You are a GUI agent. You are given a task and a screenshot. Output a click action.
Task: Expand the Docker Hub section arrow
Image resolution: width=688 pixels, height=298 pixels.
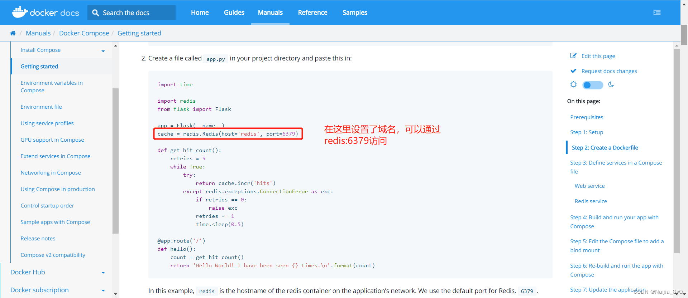tap(103, 273)
